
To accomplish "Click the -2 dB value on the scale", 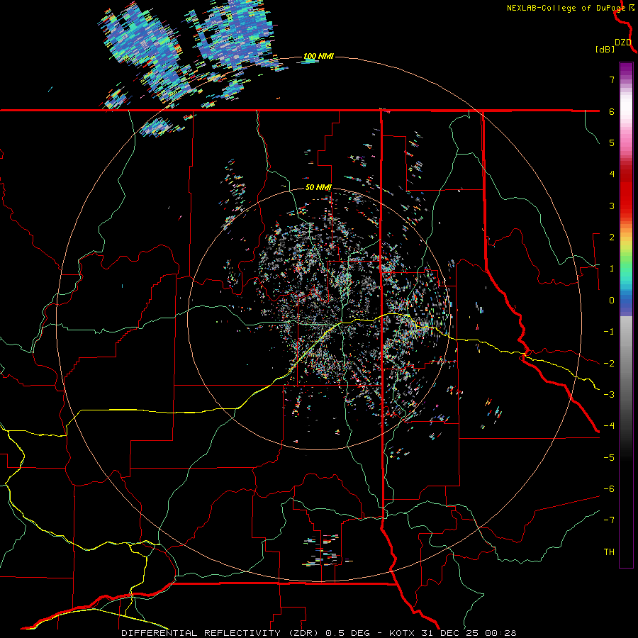I will pyautogui.click(x=609, y=364).
